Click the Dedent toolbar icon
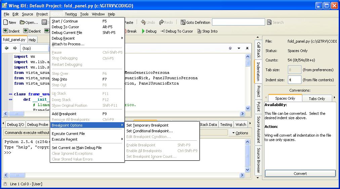Viewport: 340px width, 189px height. point(26,31)
